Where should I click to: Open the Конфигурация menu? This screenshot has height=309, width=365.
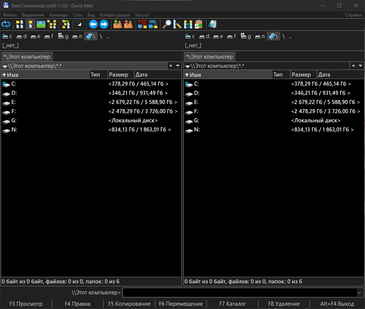coord(115,15)
